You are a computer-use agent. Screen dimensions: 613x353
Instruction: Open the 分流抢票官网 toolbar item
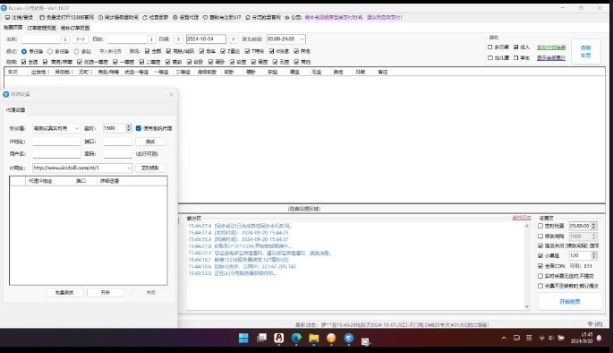point(263,17)
